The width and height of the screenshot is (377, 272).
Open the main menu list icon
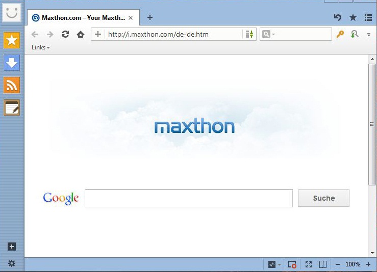point(368,17)
